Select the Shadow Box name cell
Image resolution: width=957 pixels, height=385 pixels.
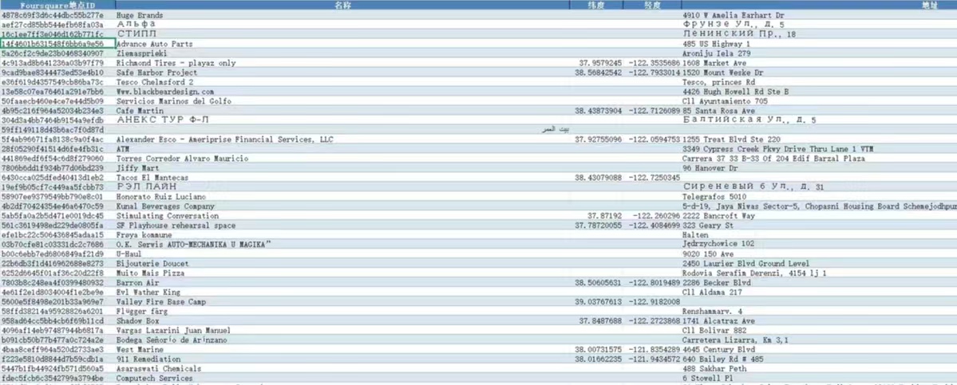(342, 321)
